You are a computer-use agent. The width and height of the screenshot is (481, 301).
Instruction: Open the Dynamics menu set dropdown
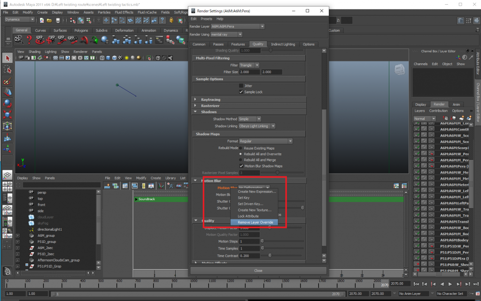[20, 20]
